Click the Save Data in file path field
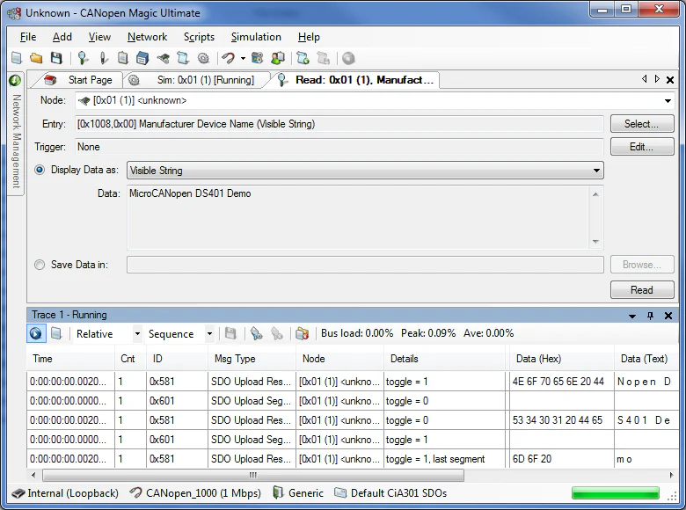 tap(365, 265)
